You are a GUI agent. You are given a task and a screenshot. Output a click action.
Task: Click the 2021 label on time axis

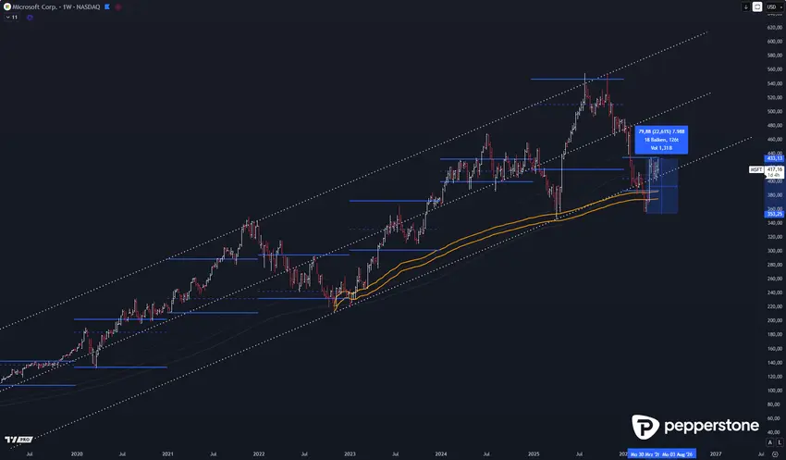(x=167, y=454)
